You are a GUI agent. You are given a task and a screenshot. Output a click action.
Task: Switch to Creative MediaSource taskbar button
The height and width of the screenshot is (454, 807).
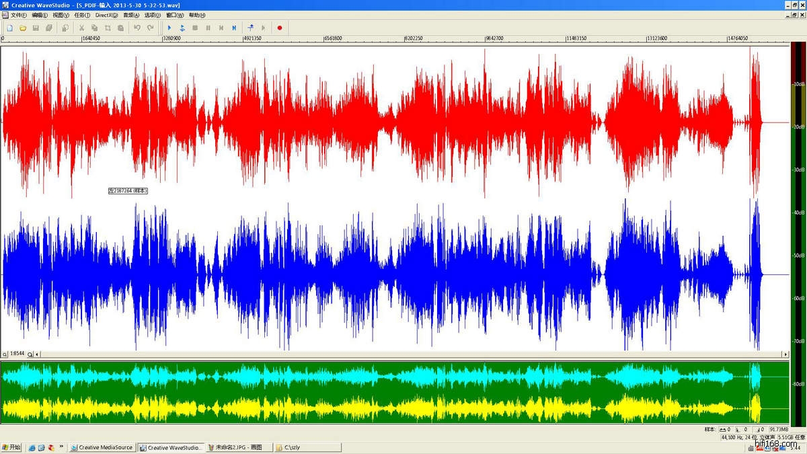click(102, 447)
